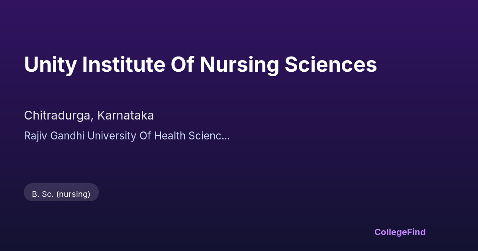Click the word "Sciences" in the heading
This screenshot has height=251, width=478.
tap(331, 65)
